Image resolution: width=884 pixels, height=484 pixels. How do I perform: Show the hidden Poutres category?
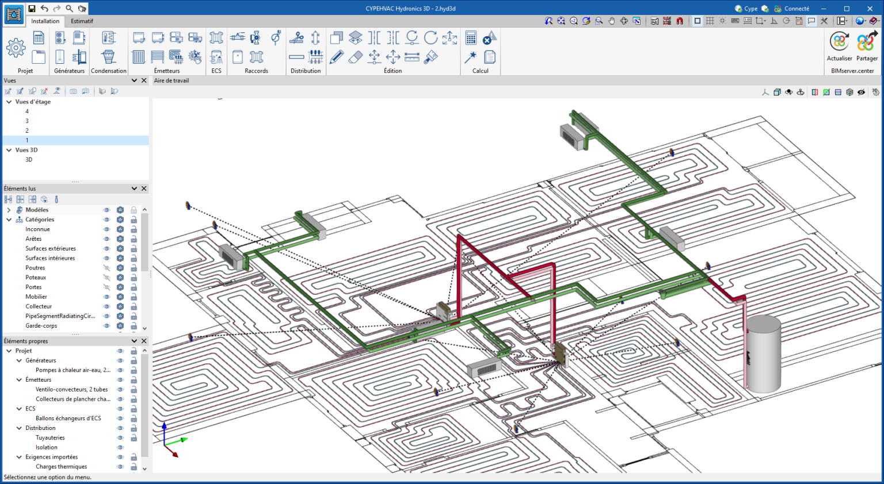(x=106, y=268)
